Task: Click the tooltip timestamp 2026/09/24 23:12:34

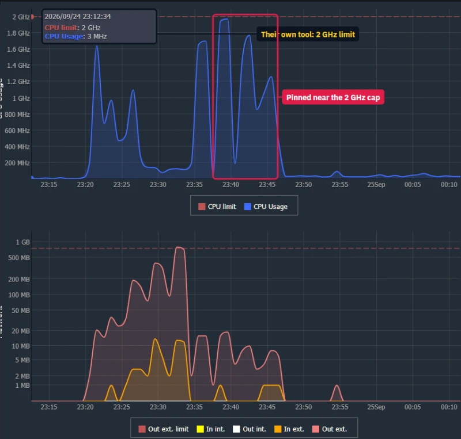Action: point(78,17)
